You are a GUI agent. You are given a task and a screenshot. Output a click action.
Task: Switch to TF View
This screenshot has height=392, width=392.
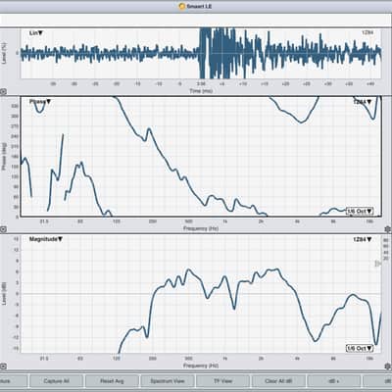222,381
